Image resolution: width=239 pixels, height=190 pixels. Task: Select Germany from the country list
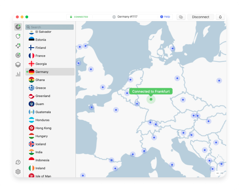[x=50, y=72]
